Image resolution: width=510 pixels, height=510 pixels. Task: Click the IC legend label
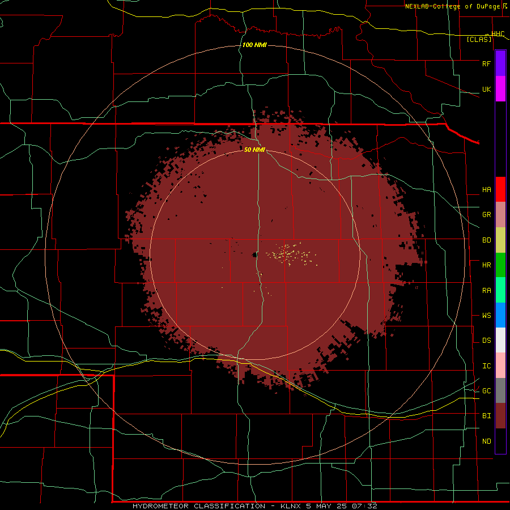coord(486,365)
